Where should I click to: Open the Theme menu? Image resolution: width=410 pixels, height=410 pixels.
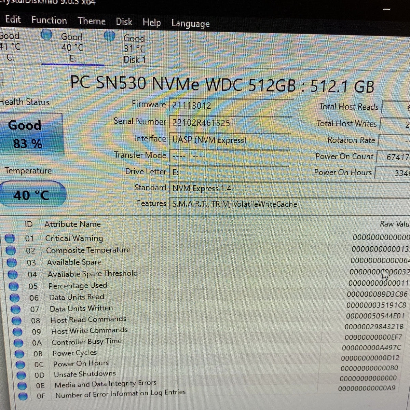[92, 21]
